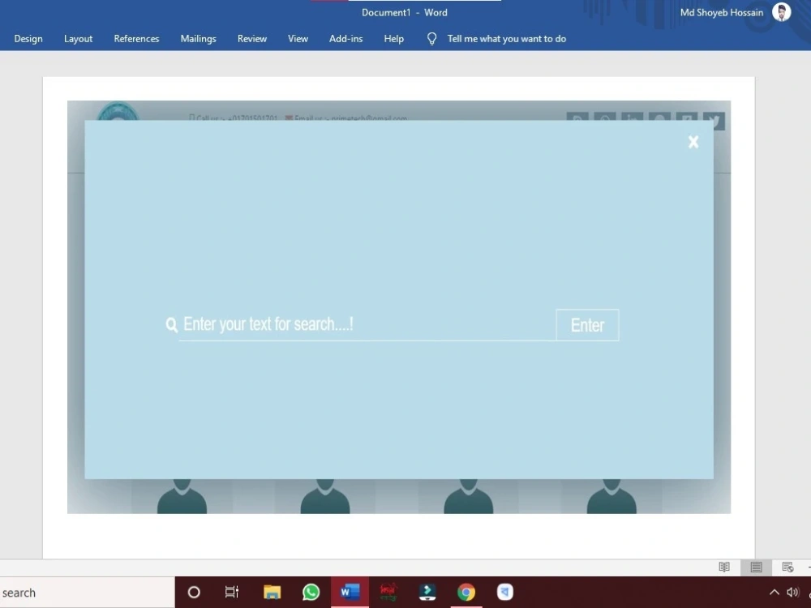Image resolution: width=811 pixels, height=608 pixels.
Task: Open the Add-ins tab
Action: [x=346, y=39]
